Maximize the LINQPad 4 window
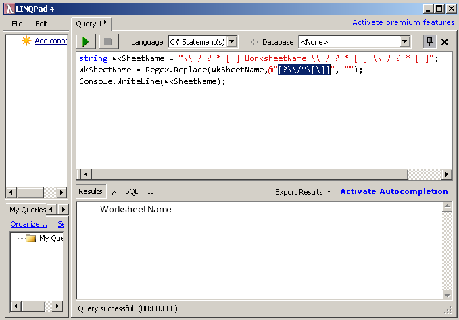 pyautogui.click(x=439, y=9)
